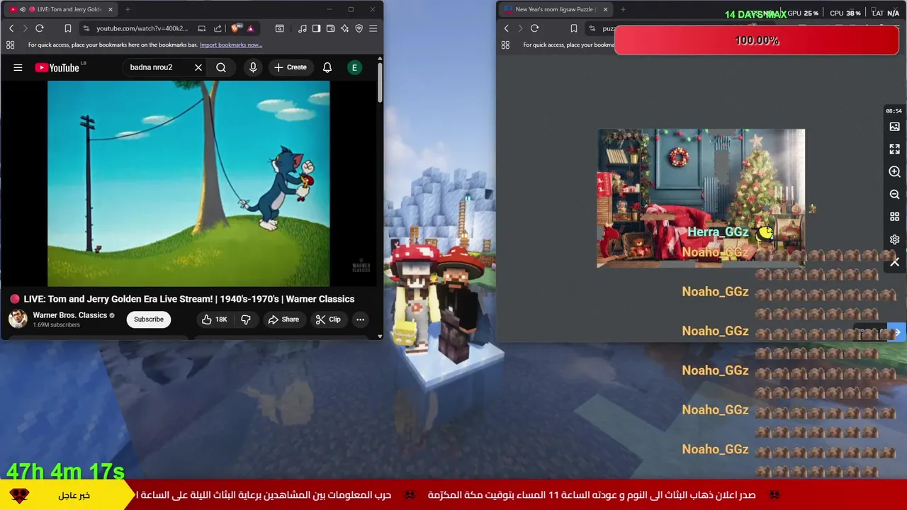The image size is (907, 510).
Task: Reload the YouTube page
Action: 40,28
